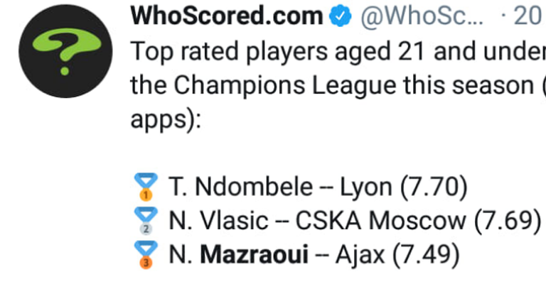Image resolution: width=546 pixels, height=289 pixels.
Task: Click the bold Mazraoui highlighted name
Action: (255, 253)
